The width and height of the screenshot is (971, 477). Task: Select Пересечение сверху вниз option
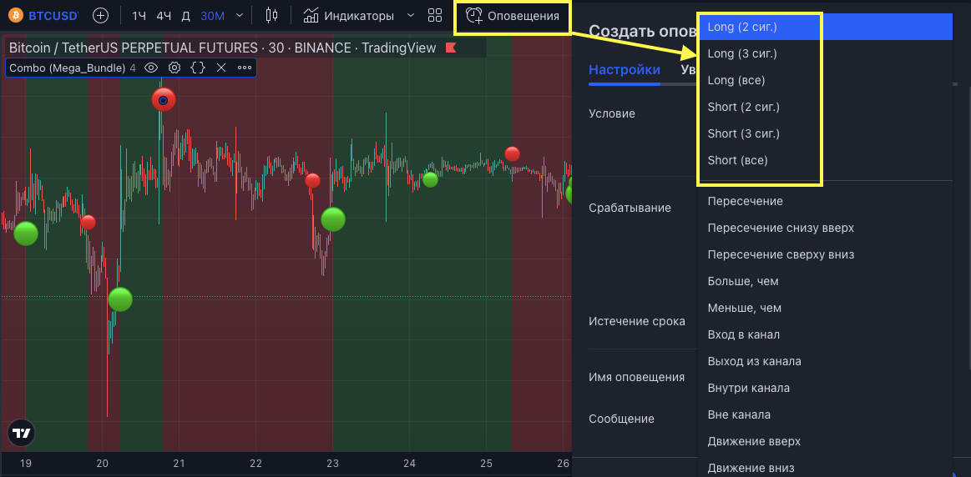pyautogui.click(x=825, y=254)
